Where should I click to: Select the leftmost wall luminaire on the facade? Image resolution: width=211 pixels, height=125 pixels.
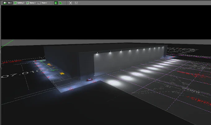pyautogui.click(x=98, y=53)
